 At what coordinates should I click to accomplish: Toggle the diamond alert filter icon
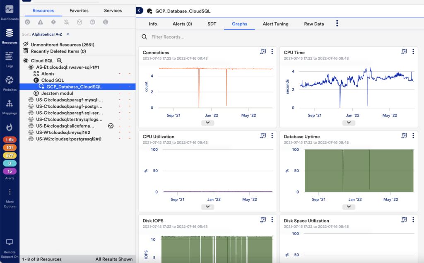(x=53, y=22)
